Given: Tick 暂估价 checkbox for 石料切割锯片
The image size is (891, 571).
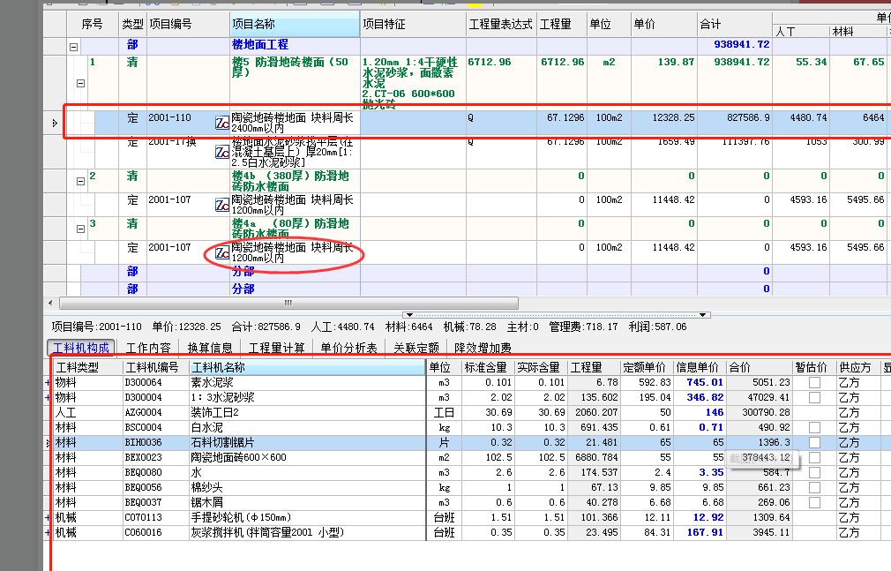Looking at the screenshot, I should point(814,442).
